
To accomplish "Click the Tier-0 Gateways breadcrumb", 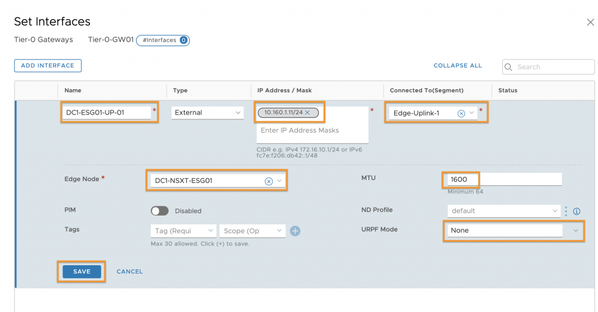I will click(43, 40).
